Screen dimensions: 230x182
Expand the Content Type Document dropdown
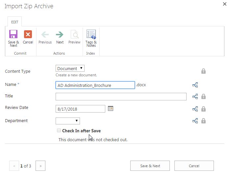[x=70, y=68]
